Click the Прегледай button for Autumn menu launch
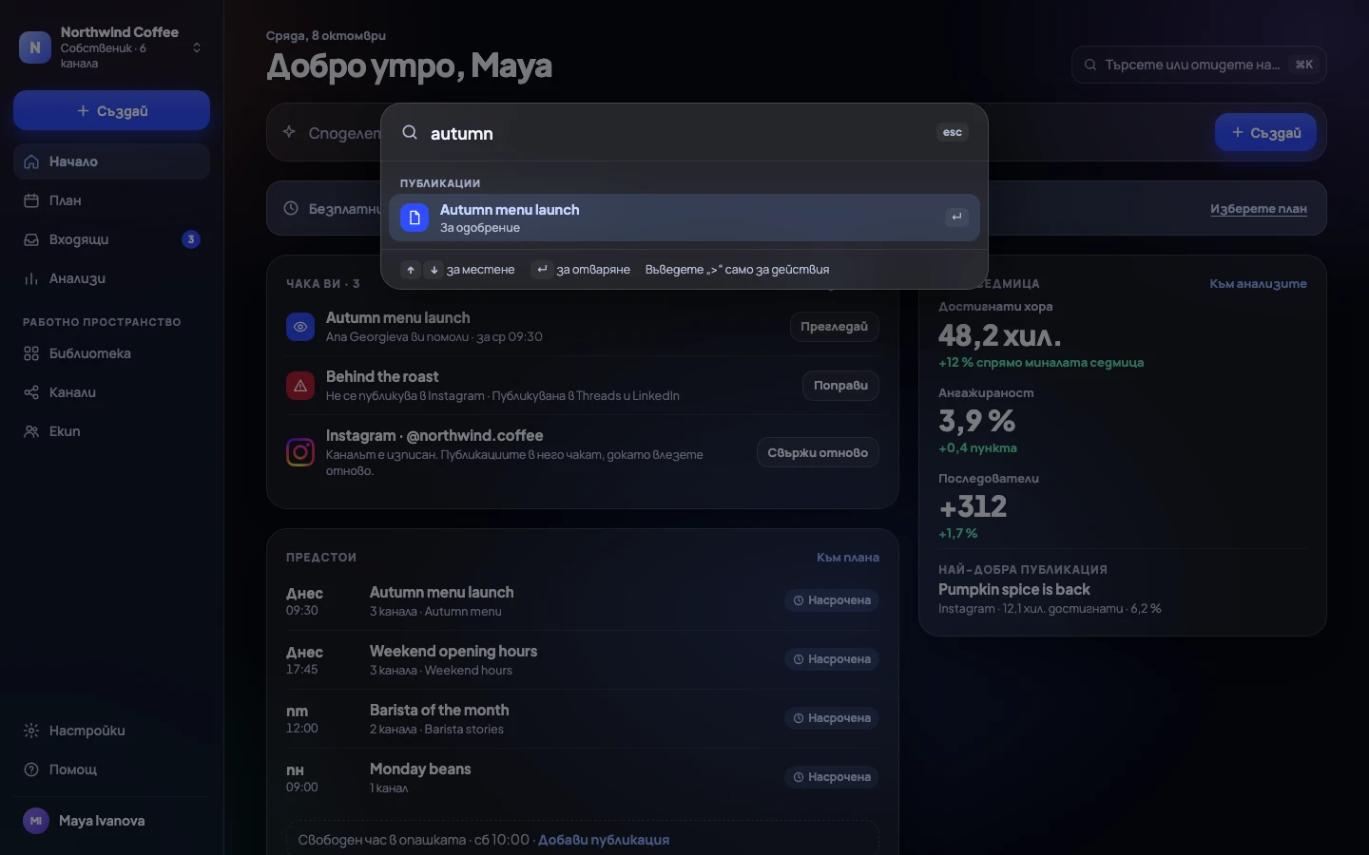 (x=834, y=327)
